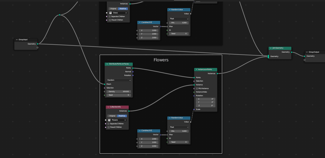The width and height of the screenshot is (325, 158).
Task: Click the Rotation Y 0° field
Action: click(x=206, y=102)
